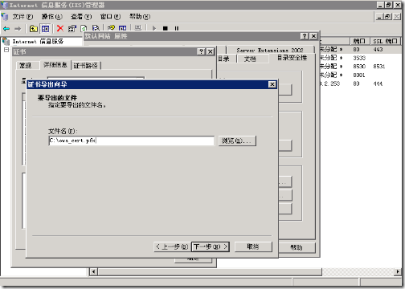Switch to 证书路径 tab in 证书 dialog
Viewport: 405px width, 289px height.
pos(86,65)
